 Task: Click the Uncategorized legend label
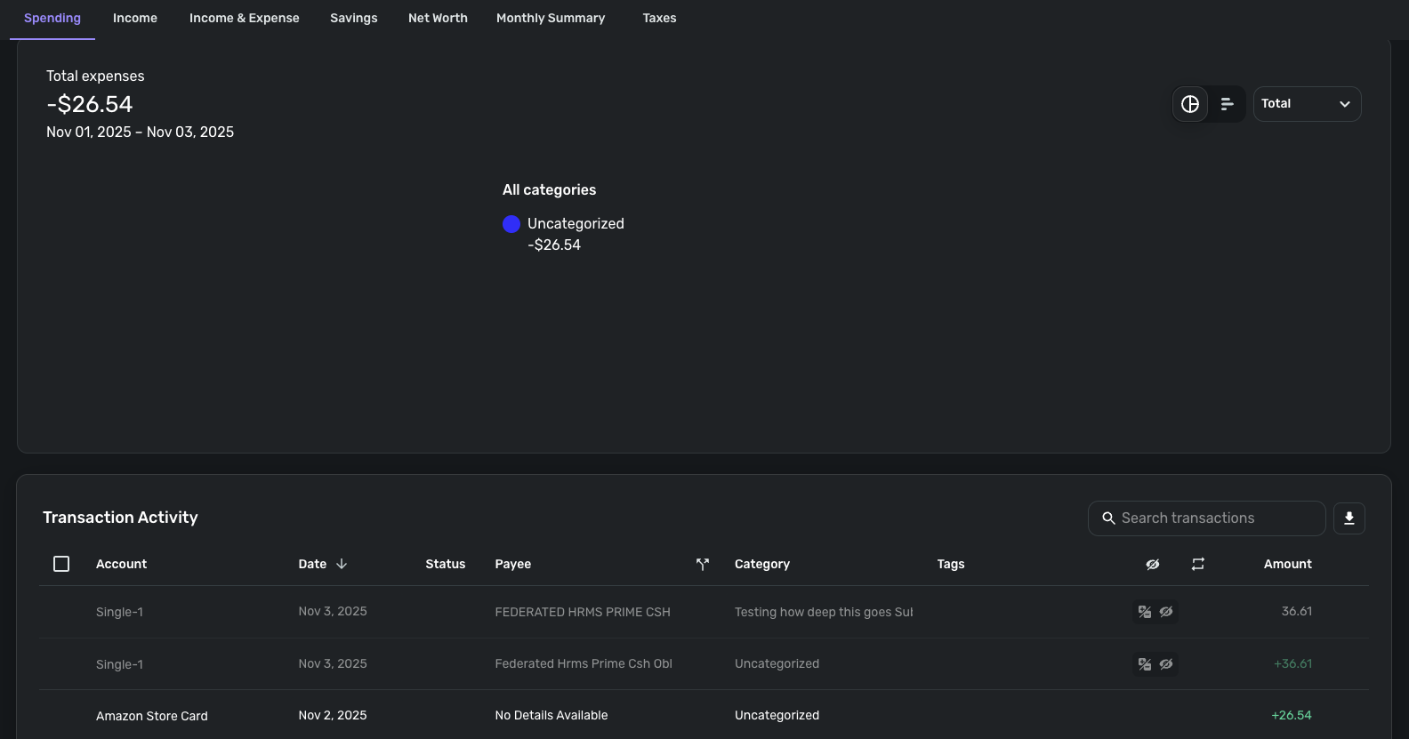tap(576, 223)
